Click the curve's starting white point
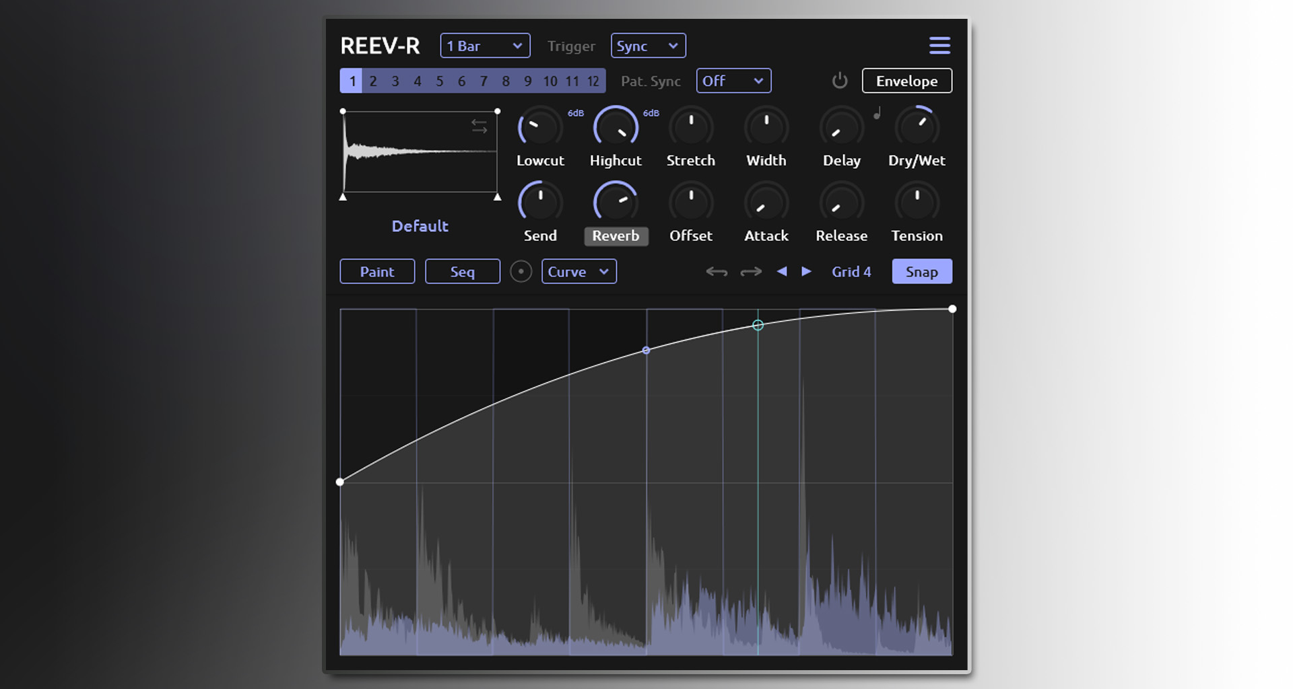This screenshot has width=1293, height=689. [340, 482]
